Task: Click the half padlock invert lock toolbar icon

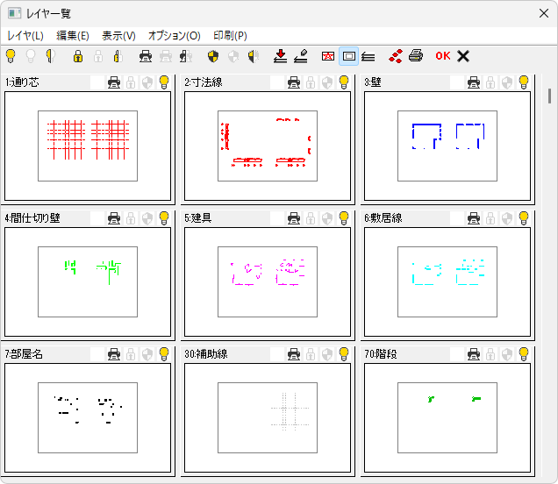Action: [x=118, y=56]
